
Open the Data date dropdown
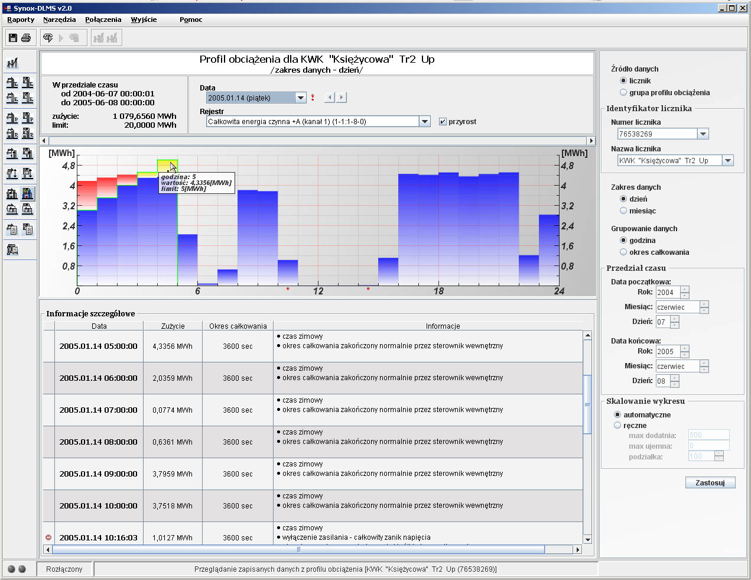click(300, 98)
